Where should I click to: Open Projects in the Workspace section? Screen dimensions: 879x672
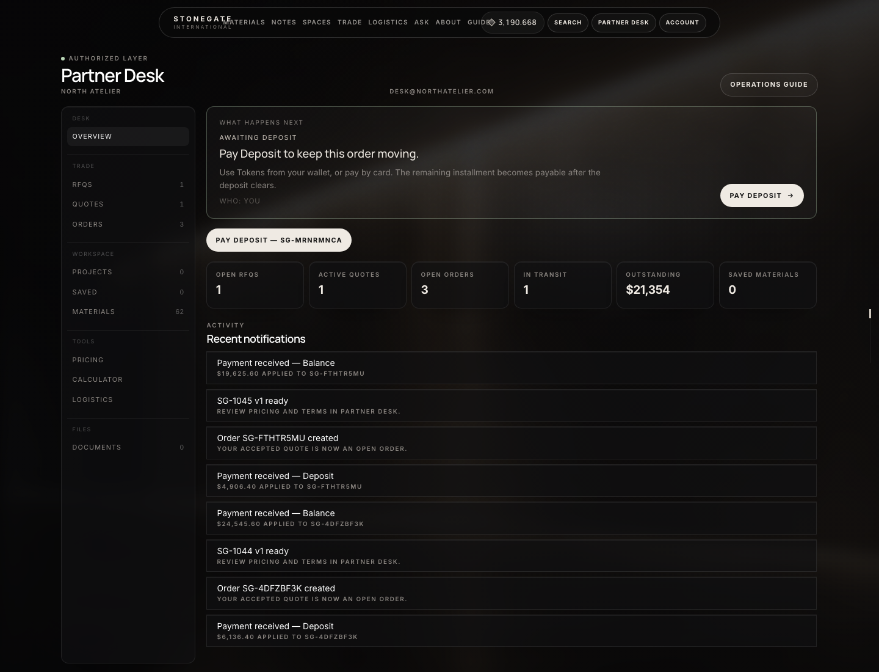tap(128, 272)
